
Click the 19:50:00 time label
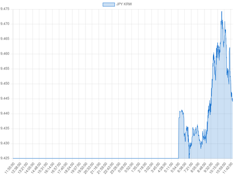tap(82, 168)
